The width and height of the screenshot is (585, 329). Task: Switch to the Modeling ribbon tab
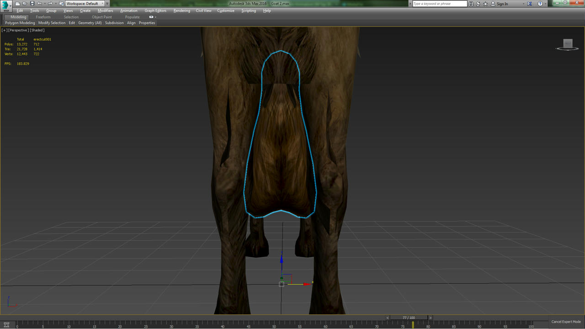tap(18, 17)
